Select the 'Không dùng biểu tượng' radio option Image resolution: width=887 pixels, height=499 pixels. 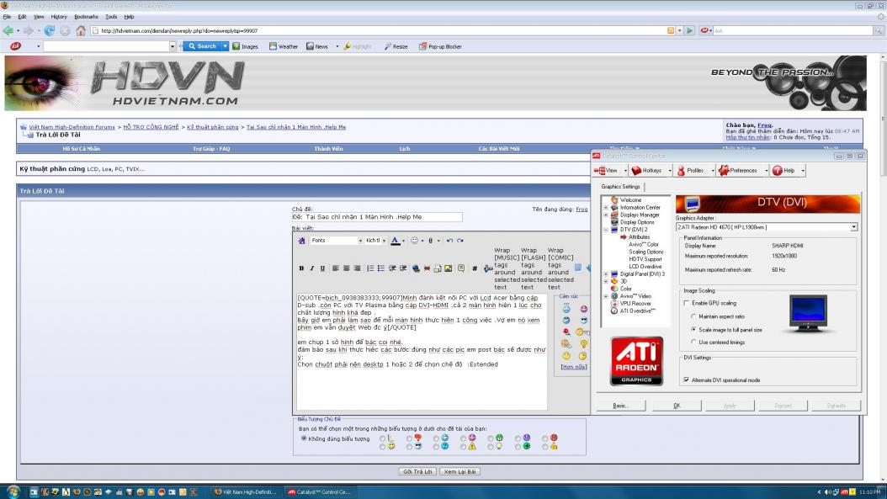point(304,438)
